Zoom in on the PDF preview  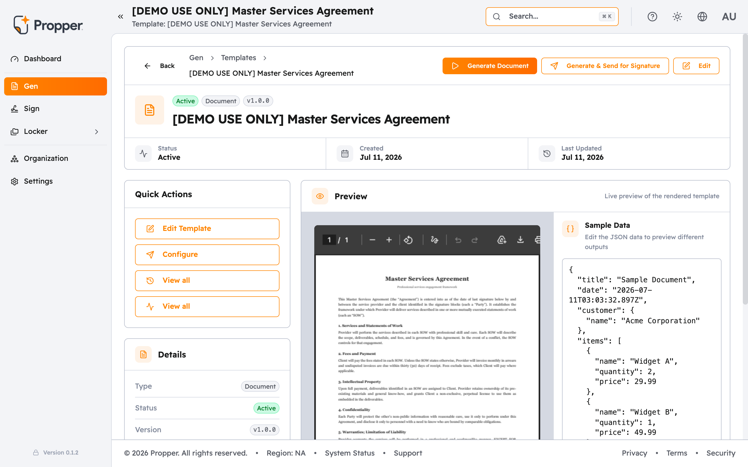(x=389, y=240)
